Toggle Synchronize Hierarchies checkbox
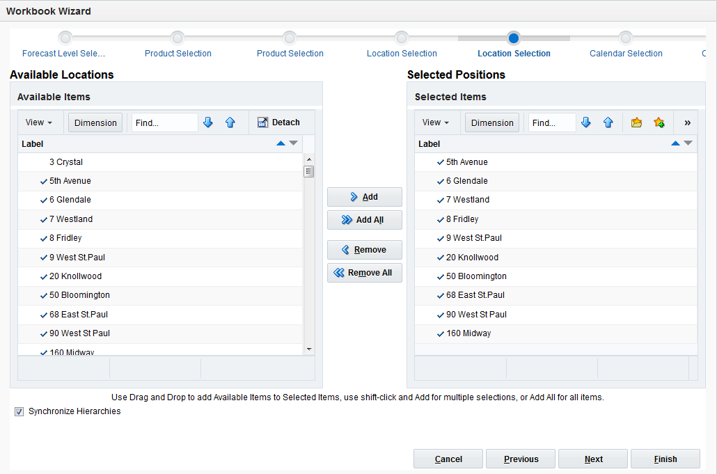This screenshot has height=474, width=717. point(19,411)
